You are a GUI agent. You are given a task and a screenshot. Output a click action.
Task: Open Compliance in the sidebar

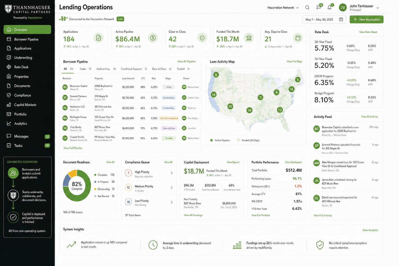tap(27, 95)
